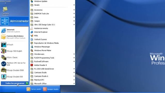The image size is (165, 93).
Task: Open the FLASH Programming Tools folder
Action: coord(52,58)
